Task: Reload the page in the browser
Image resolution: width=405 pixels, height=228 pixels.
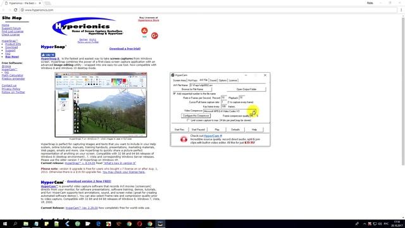Action: point(15,10)
